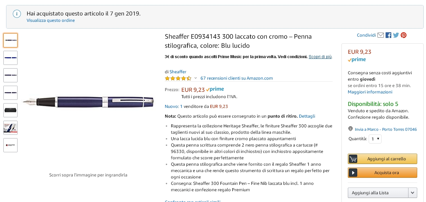426x202 pixels.
Task: Follow the Sheaffer brand link
Action: pyautogui.click(x=178, y=72)
